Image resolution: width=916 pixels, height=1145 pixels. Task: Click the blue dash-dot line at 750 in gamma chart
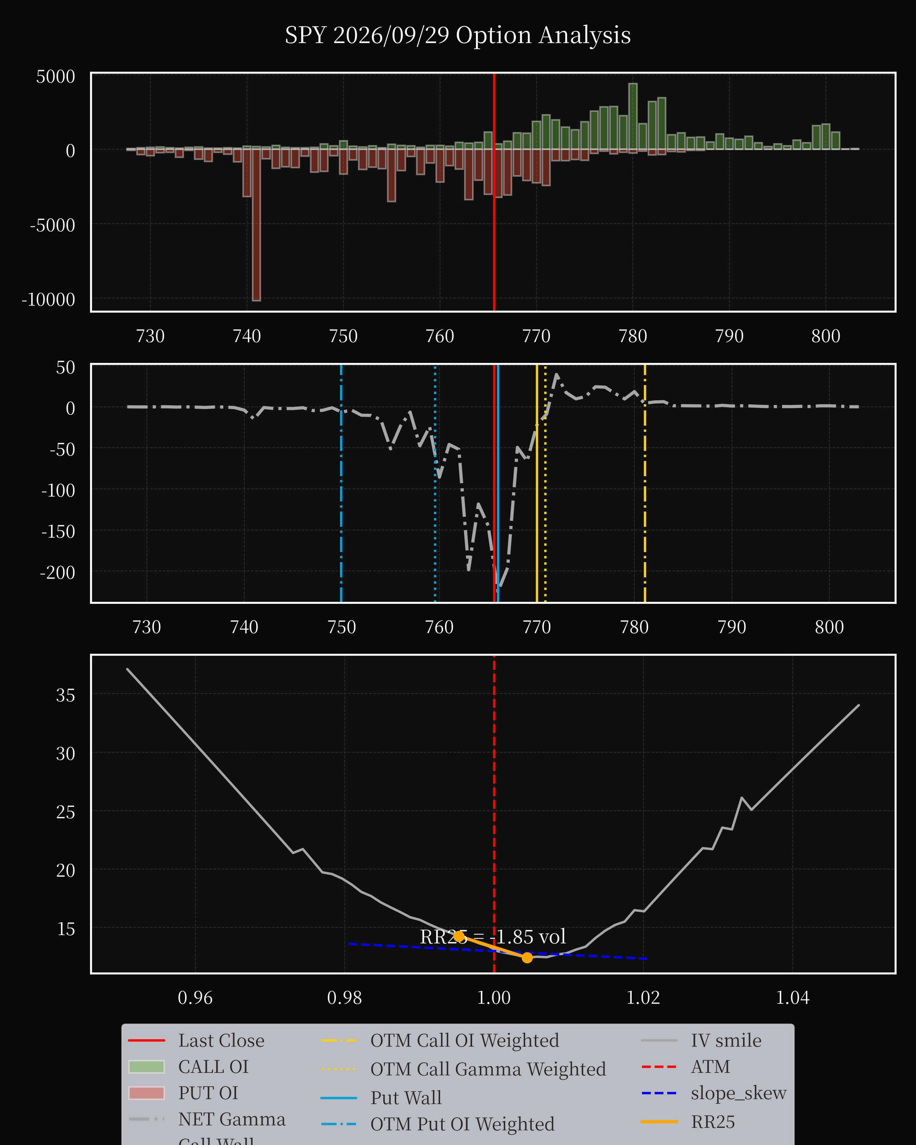pos(341,483)
